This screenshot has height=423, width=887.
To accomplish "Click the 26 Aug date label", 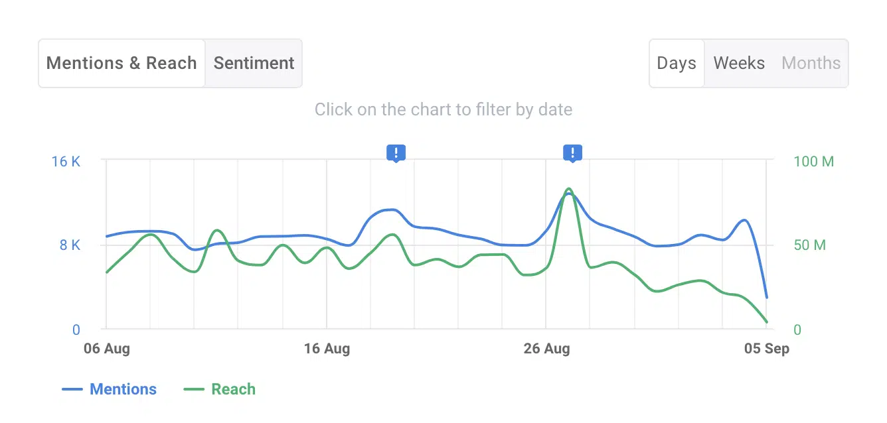I will point(546,349).
